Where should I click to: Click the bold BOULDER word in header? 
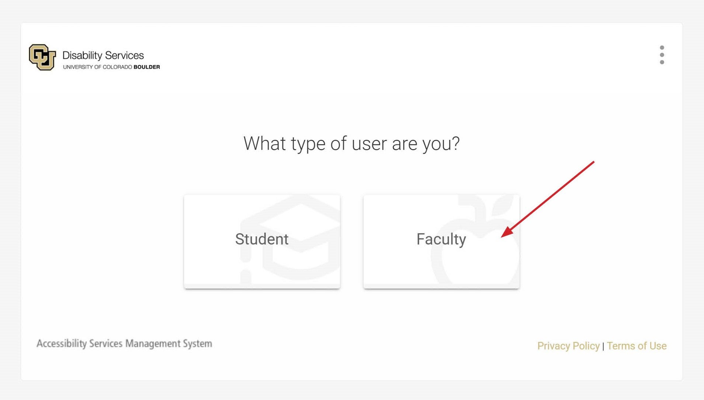[x=146, y=67]
